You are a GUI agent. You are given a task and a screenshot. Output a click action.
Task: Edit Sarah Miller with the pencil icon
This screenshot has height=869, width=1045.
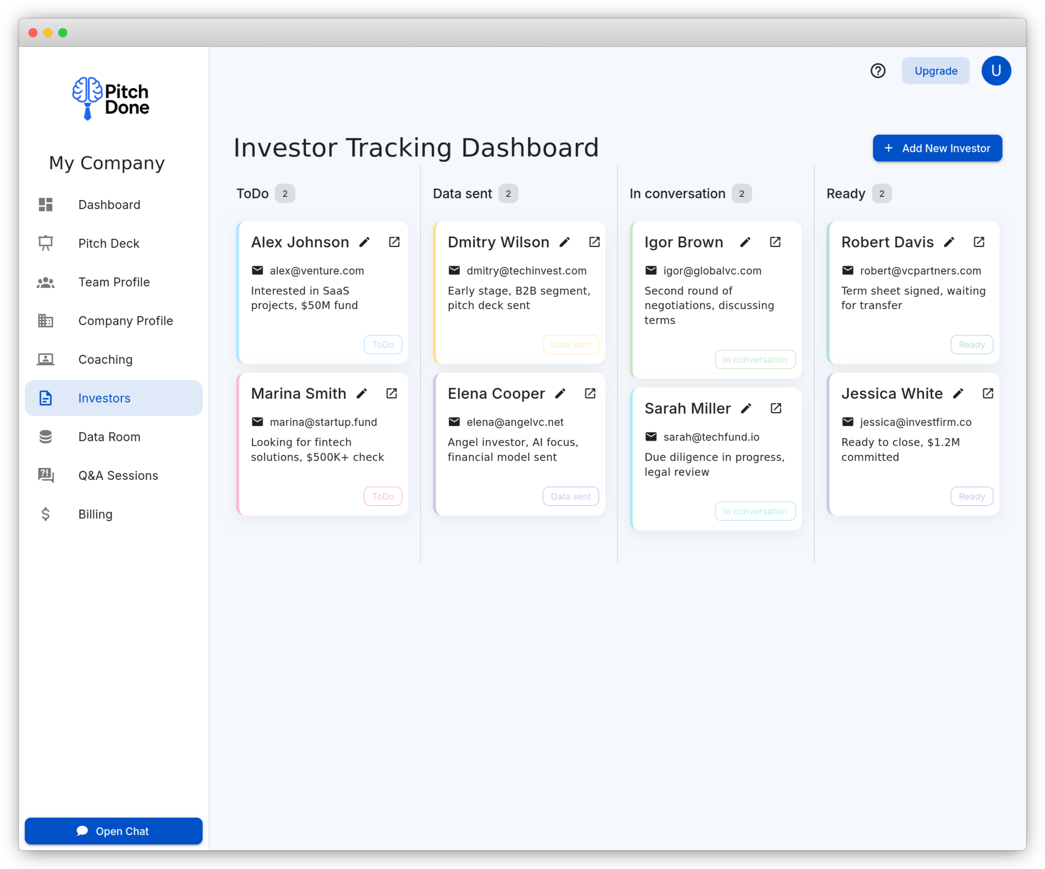pyautogui.click(x=746, y=409)
